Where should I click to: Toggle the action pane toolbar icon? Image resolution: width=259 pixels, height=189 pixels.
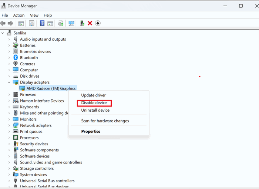tap(50, 23)
